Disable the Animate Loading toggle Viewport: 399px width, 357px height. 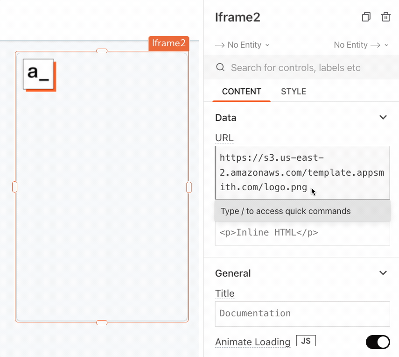tap(378, 342)
